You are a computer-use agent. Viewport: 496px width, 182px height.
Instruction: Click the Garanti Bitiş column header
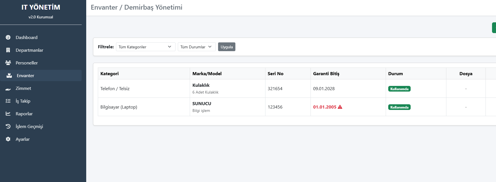326,73
